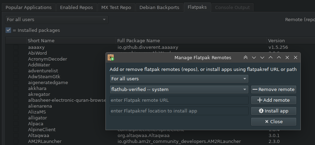This screenshot has height=145, width=315.
Task: Check the box for AbiWord row
Action: tap(16, 53)
